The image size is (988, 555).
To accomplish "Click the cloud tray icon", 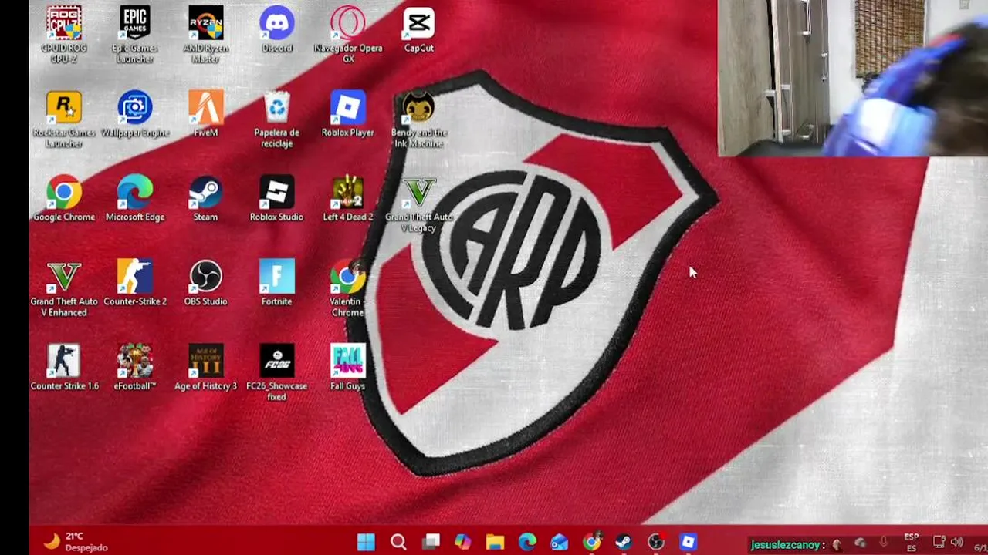I will click(x=861, y=543).
